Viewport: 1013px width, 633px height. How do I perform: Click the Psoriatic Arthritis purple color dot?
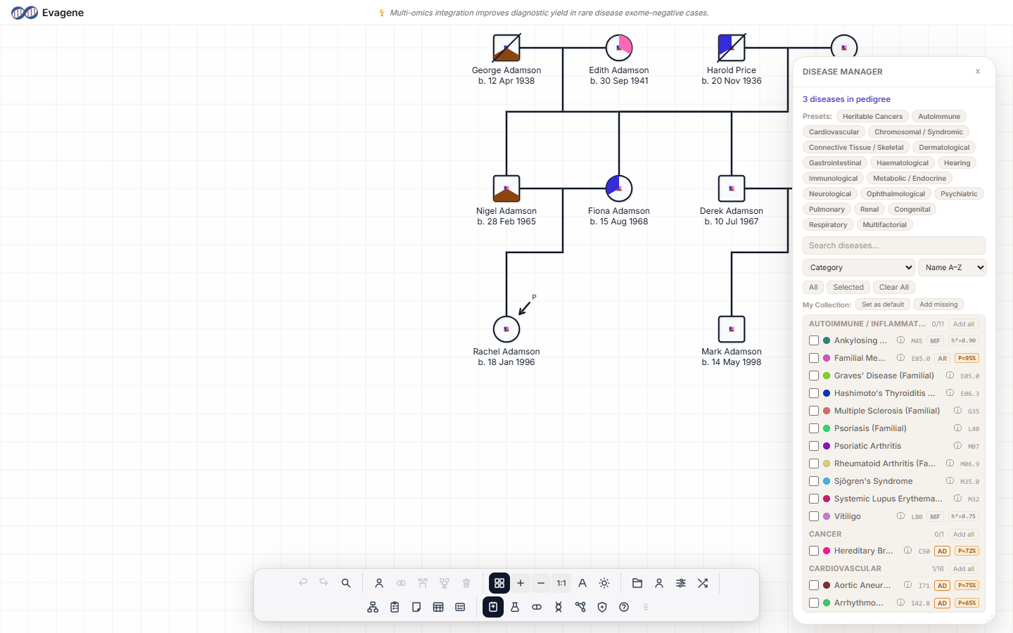(x=827, y=446)
